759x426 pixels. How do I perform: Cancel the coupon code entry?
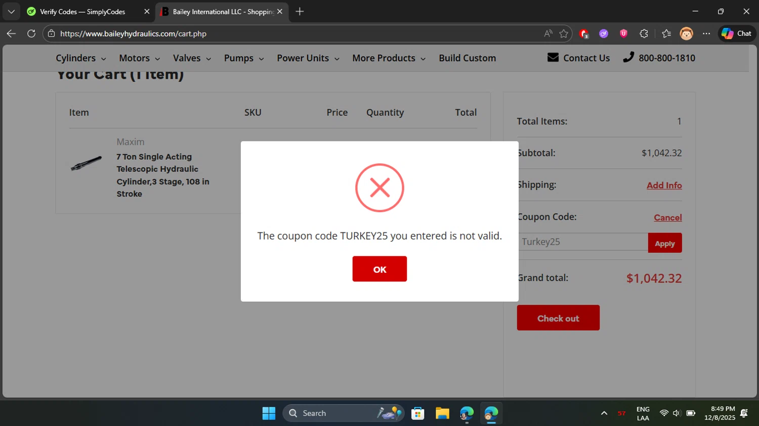pos(668,217)
